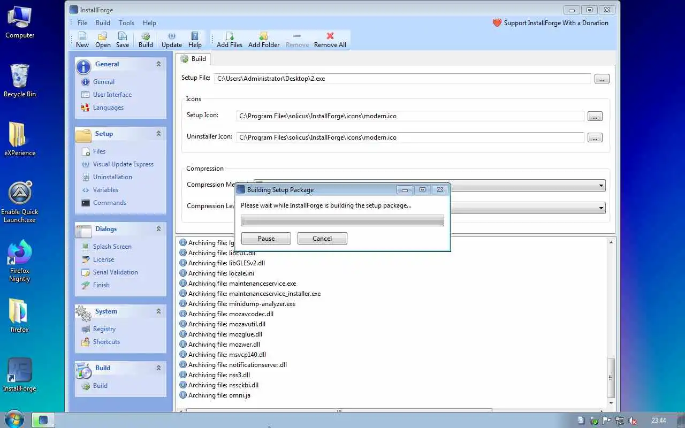Select log entry Archiving file: locale.ini
Viewport: 685px width, 428px height.
[217, 273]
